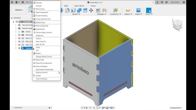The height and width of the screenshot is (110, 196).
Task: Switch to the TOOLS tab
Action: coord(93,6)
